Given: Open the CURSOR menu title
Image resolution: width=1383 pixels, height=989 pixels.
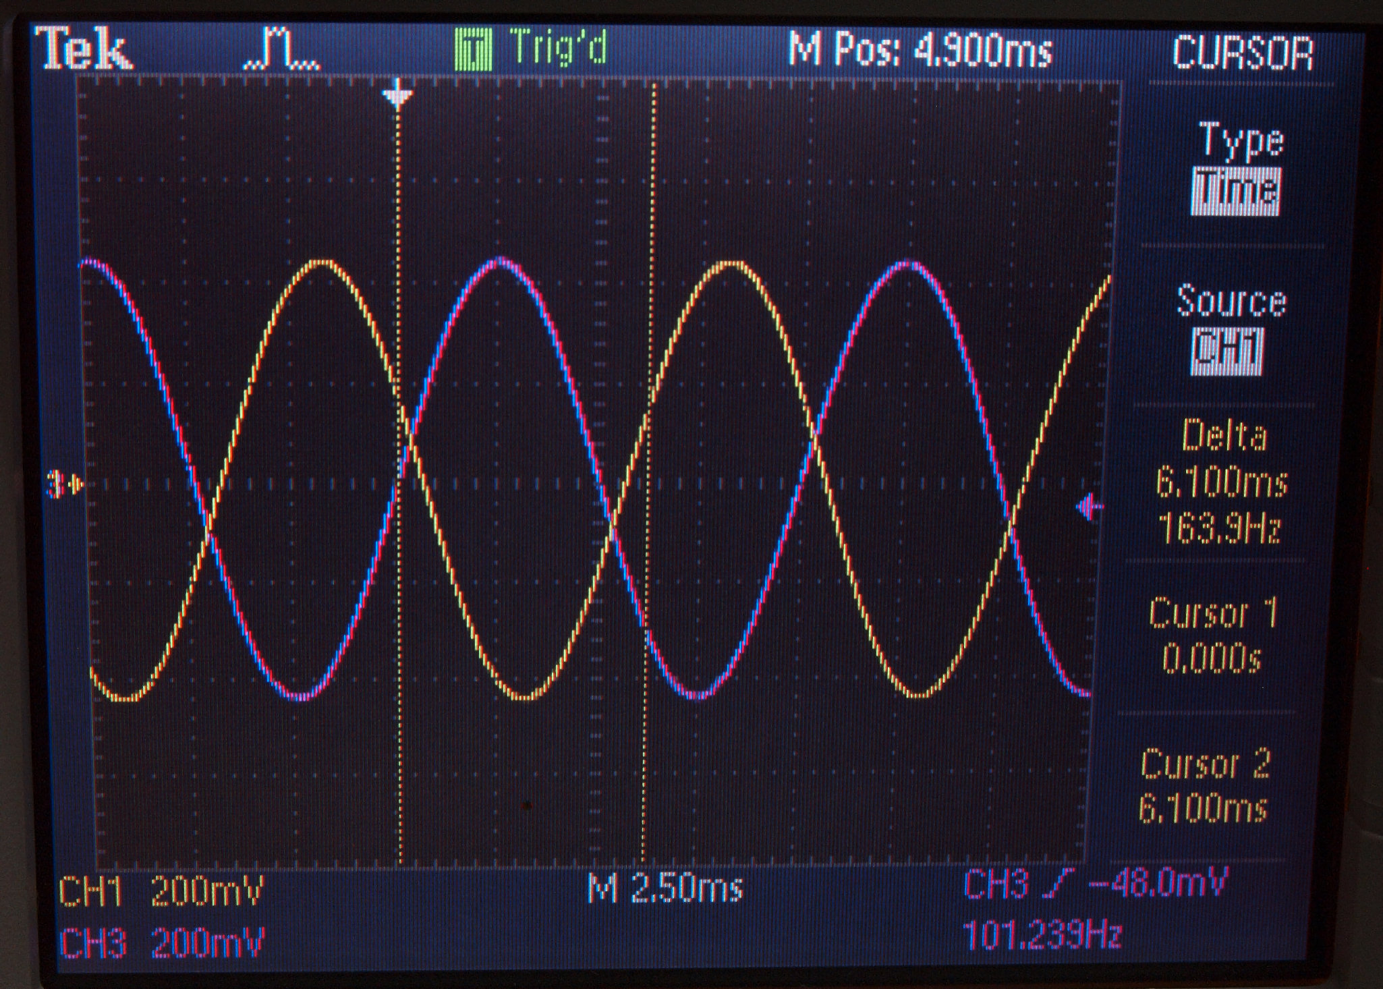Looking at the screenshot, I should tap(1243, 53).
